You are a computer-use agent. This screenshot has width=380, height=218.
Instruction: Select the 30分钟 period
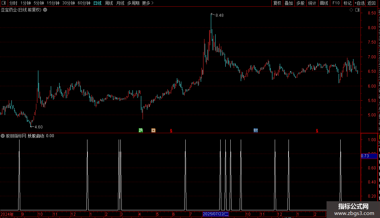pyautogui.click(x=69, y=3)
